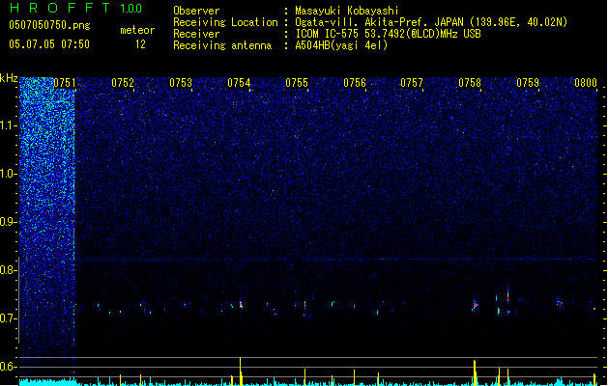608x386 pixels.
Task: Click the 0753 time marker
Action: coord(181,83)
